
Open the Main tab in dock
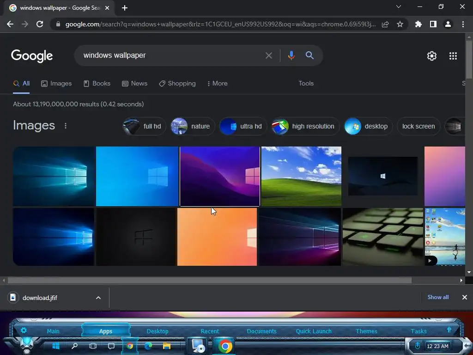click(x=53, y=331)
